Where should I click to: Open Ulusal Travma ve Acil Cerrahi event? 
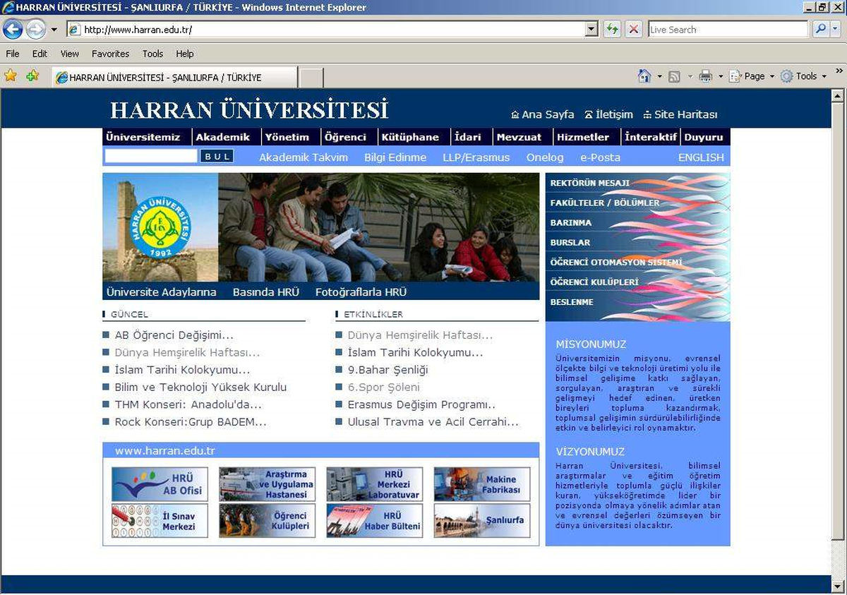pyautogui.click(x=433, y=422)
